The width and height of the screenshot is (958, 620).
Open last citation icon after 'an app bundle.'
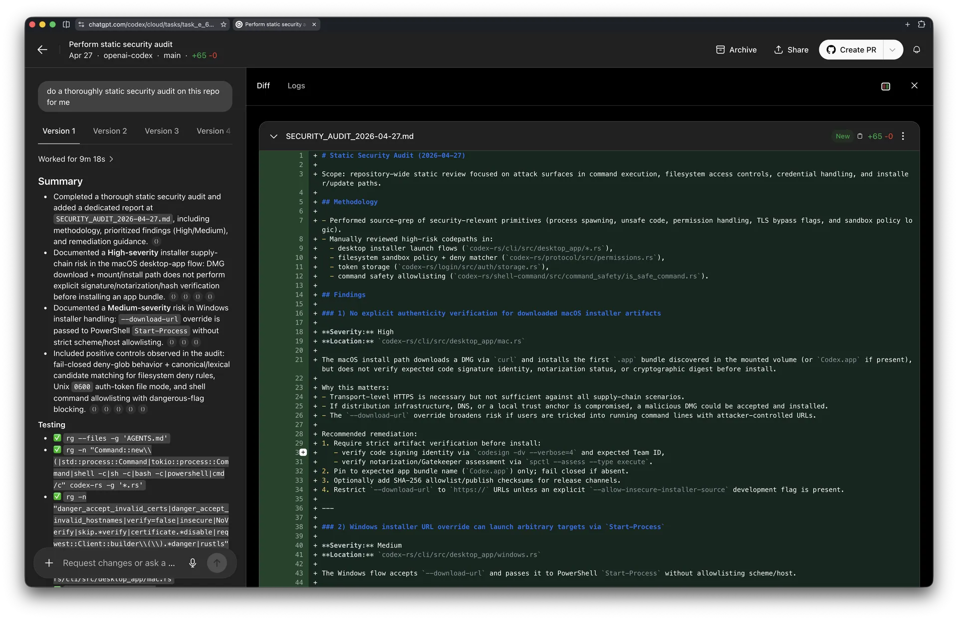[210, 297]
